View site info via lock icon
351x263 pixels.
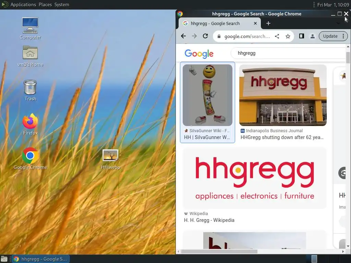coord(219,36)
